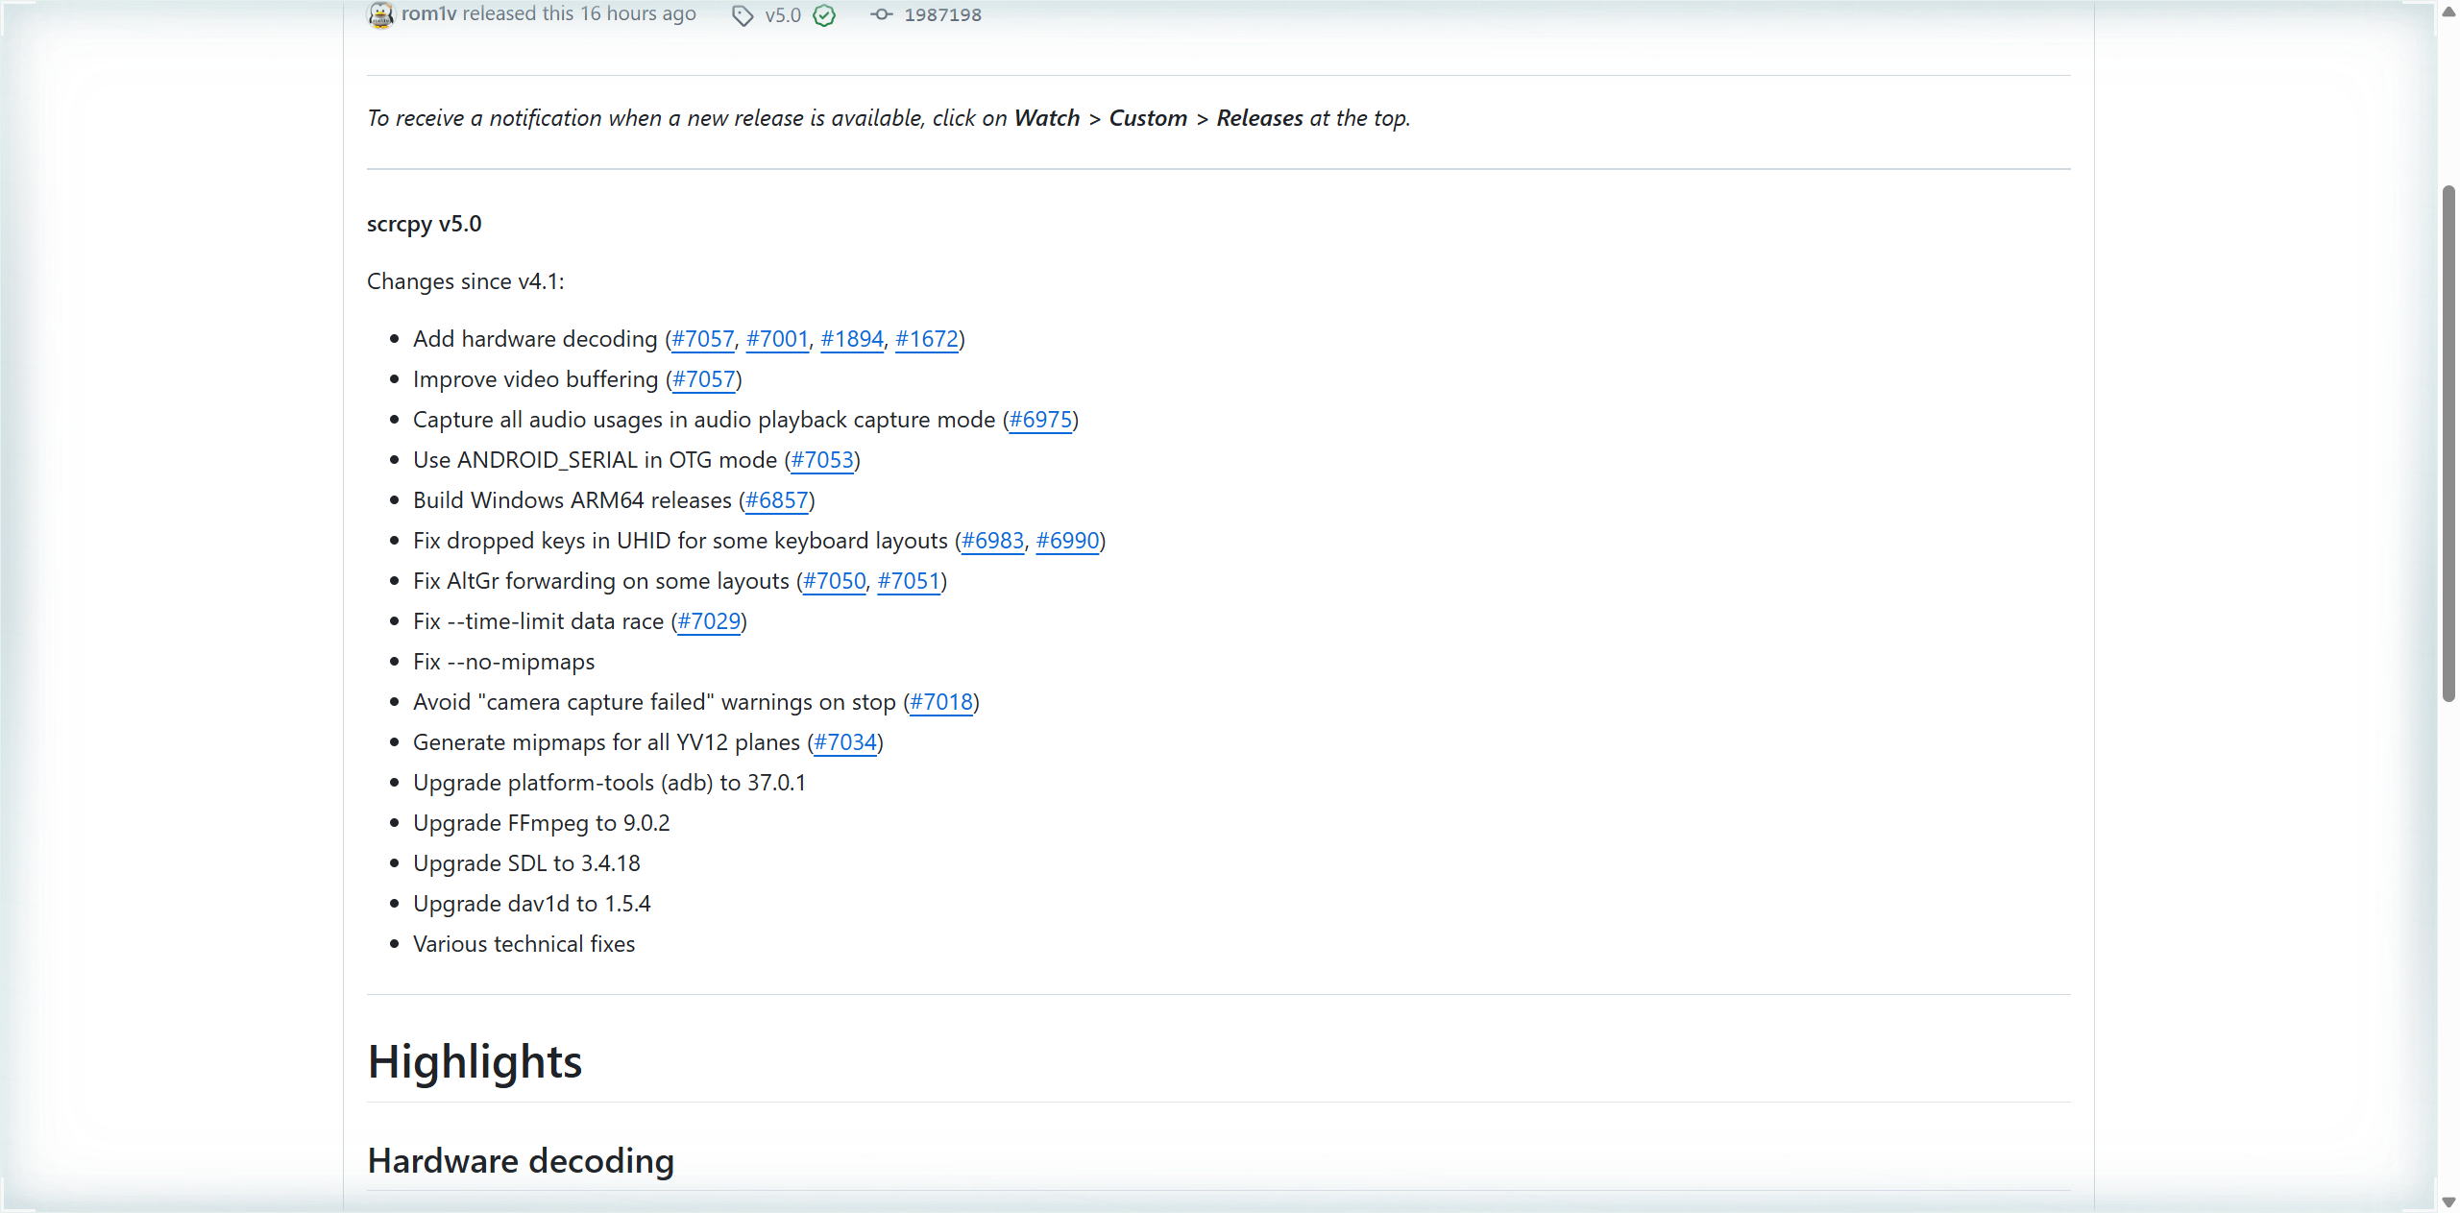Open issue #6857 about Windows ARM64

[x=777, y=500]
